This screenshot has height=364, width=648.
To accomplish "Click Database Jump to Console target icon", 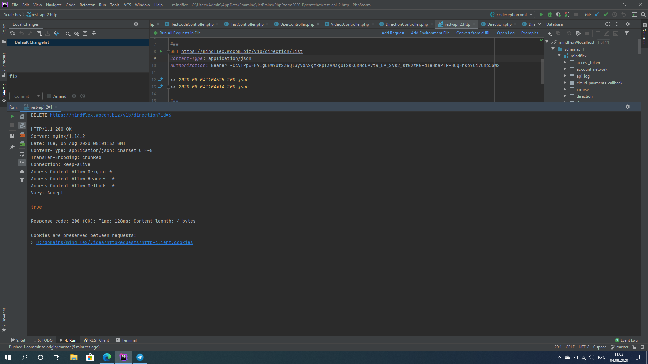I will point(608,24).
